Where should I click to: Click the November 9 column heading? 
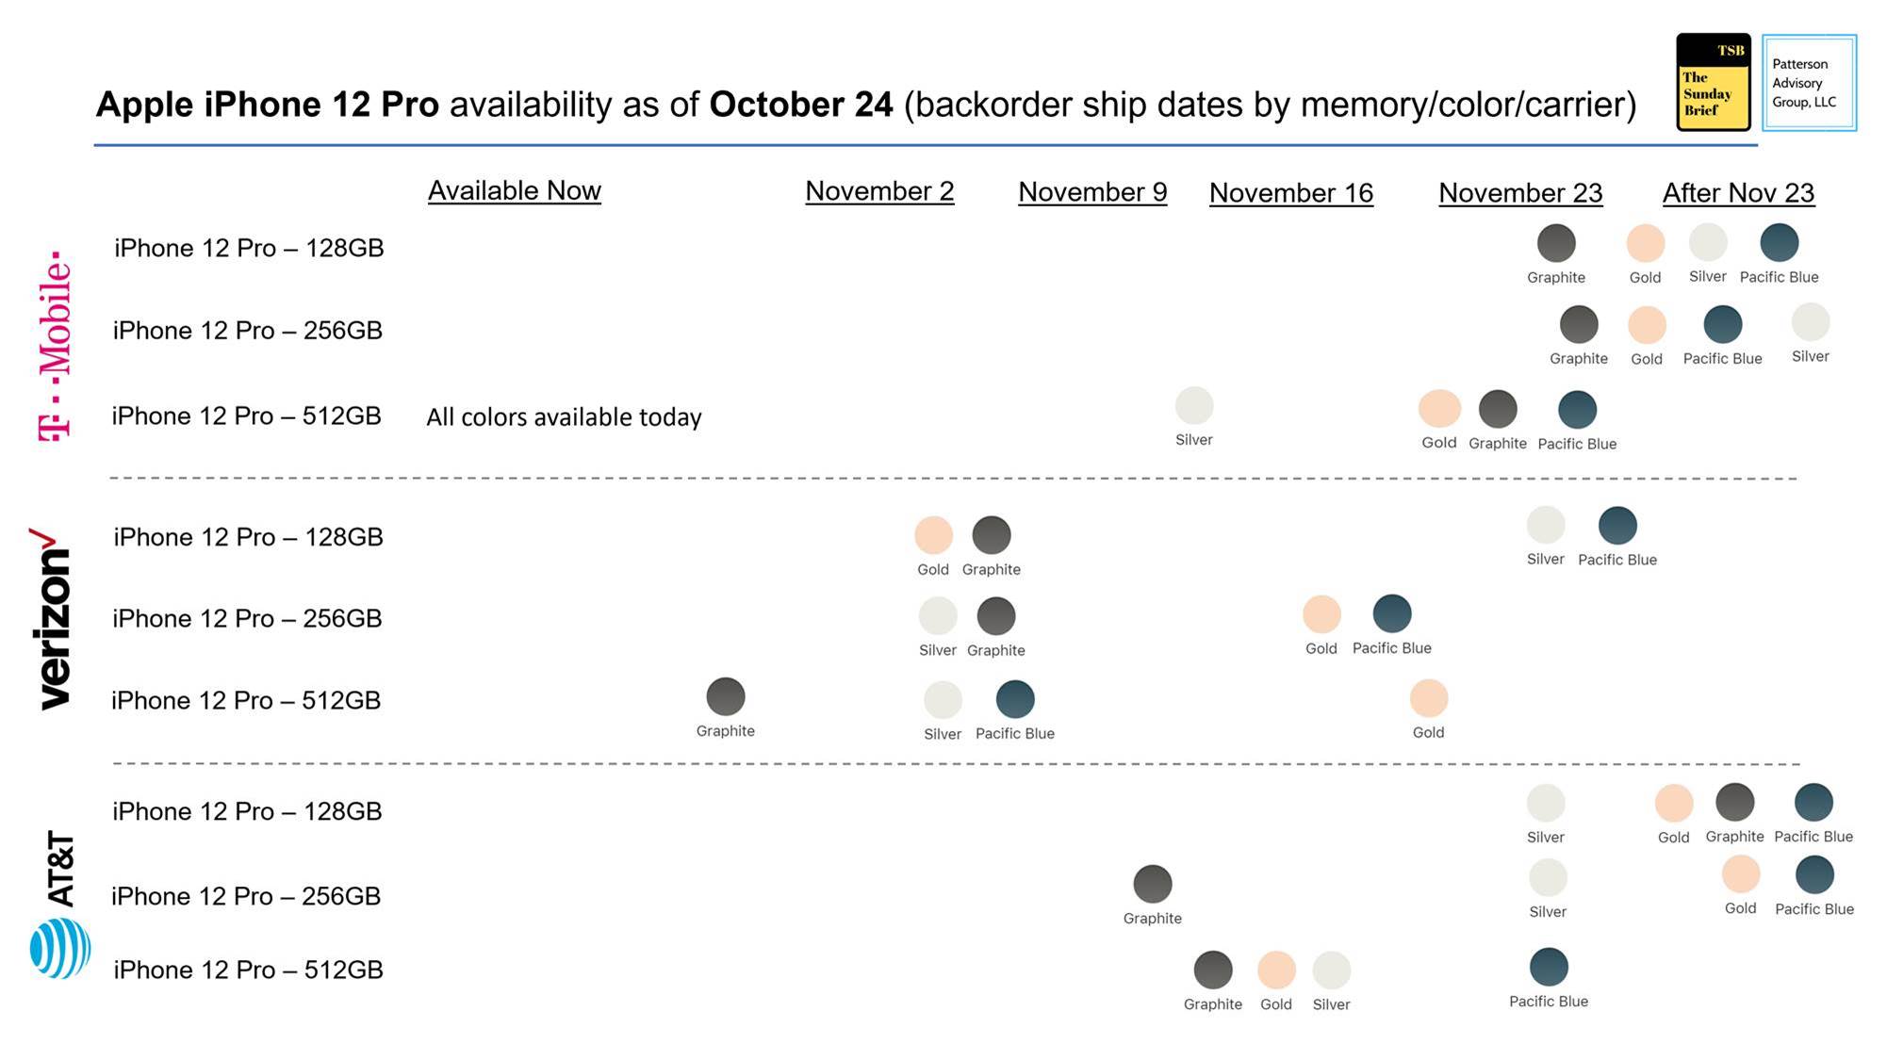[x=1092, y=192]
